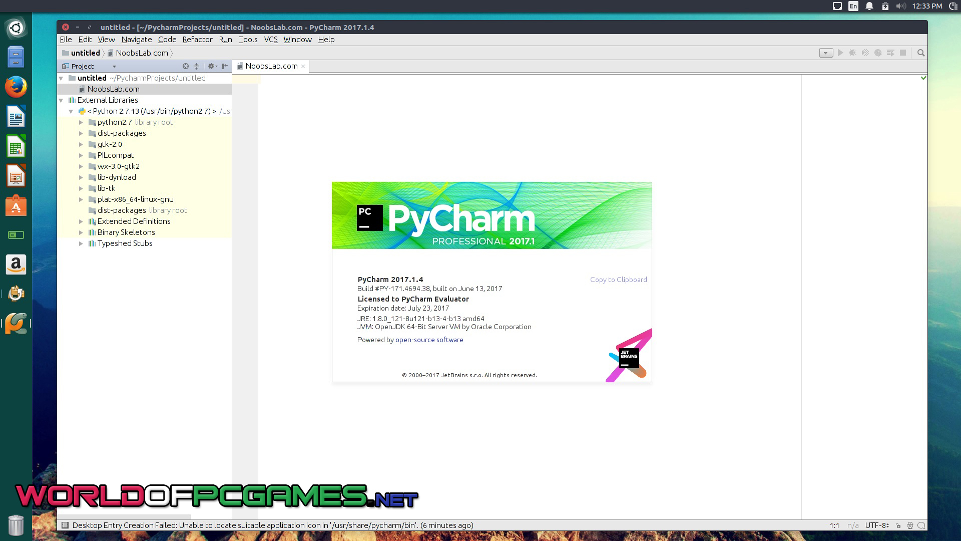
Task: Open the open-source software link
Action: [429, 340]
